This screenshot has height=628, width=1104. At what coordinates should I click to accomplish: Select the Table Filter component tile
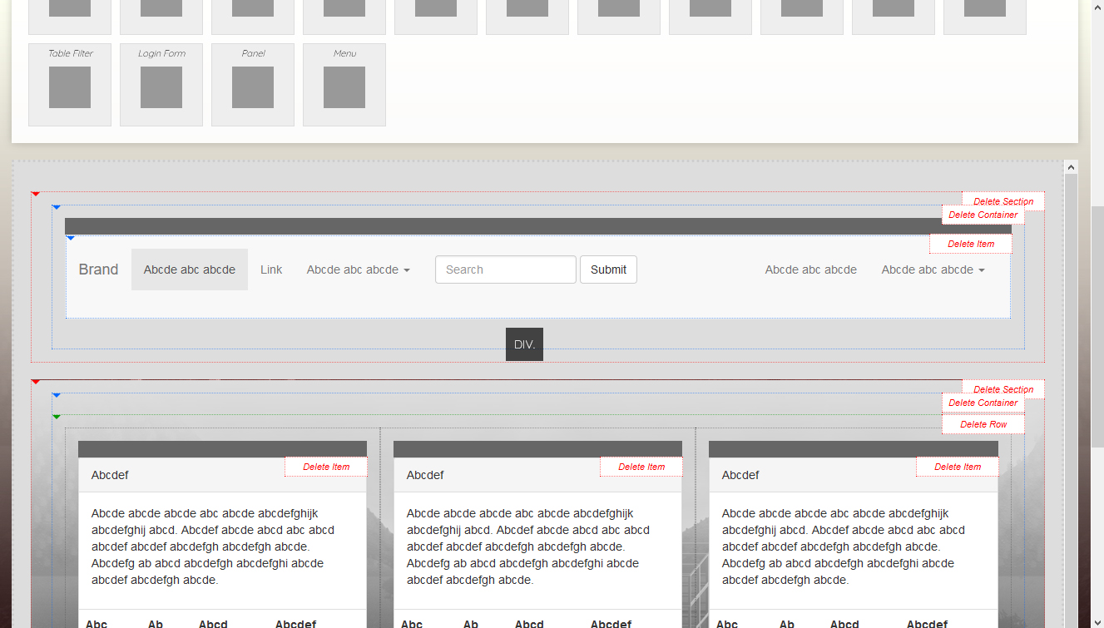pos(70,85)
